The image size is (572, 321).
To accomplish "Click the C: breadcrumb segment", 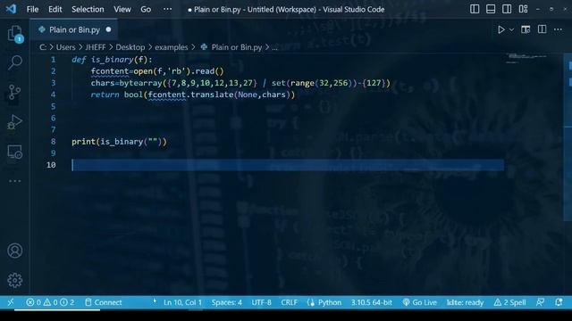I will click(43, 47).
